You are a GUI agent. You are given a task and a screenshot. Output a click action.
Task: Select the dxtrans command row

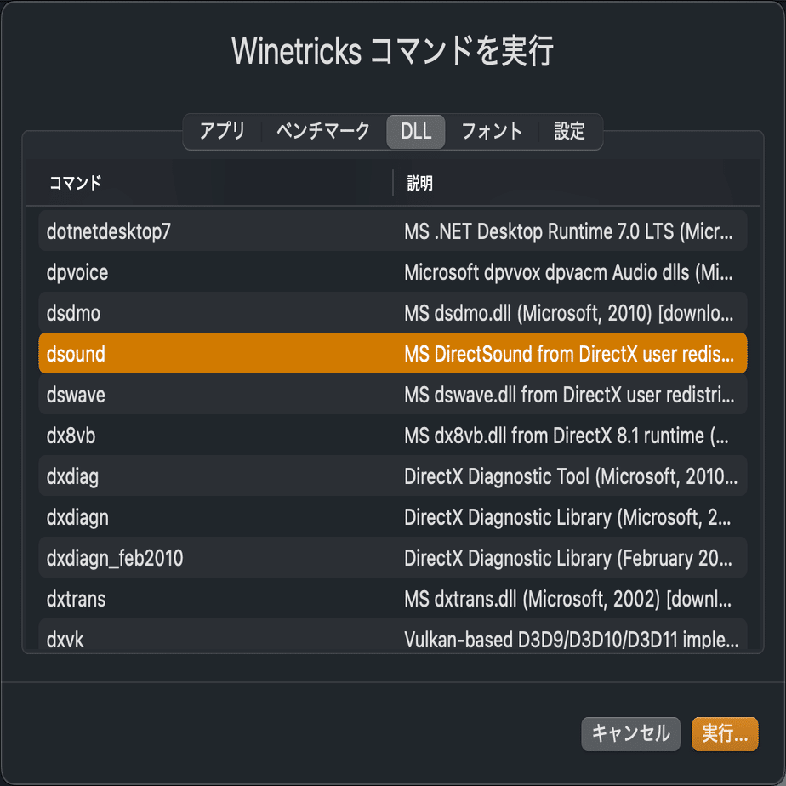(x=392, y=599)
